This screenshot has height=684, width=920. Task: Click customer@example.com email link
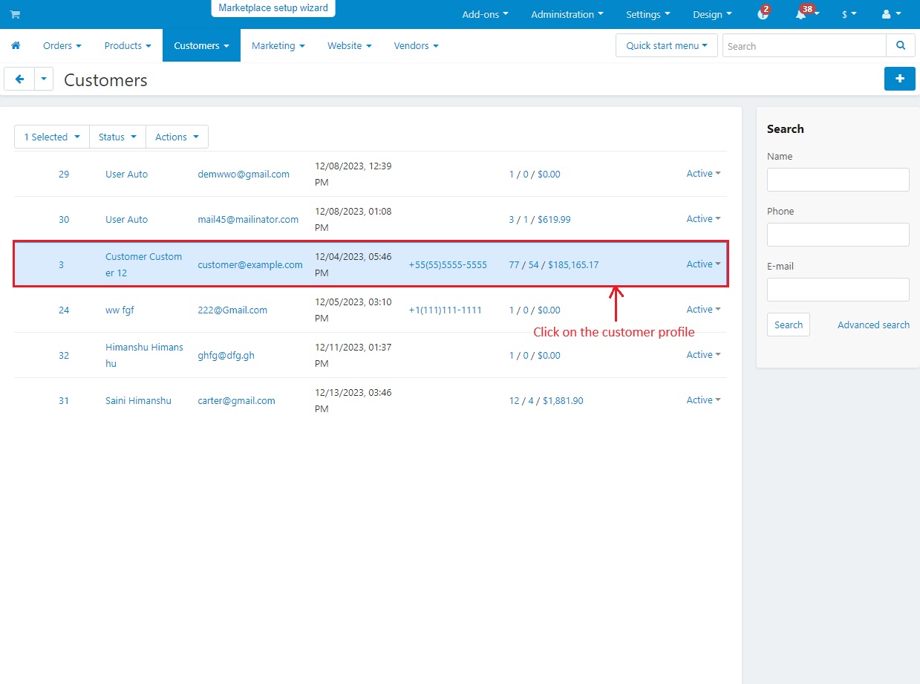pyautogui.click(x=250, y=264)
